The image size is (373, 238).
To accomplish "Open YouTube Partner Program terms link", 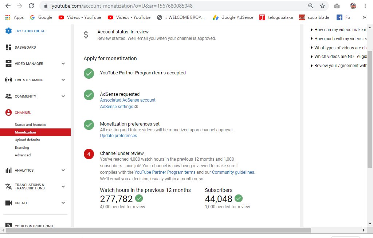I will click(x=165, y=172).
